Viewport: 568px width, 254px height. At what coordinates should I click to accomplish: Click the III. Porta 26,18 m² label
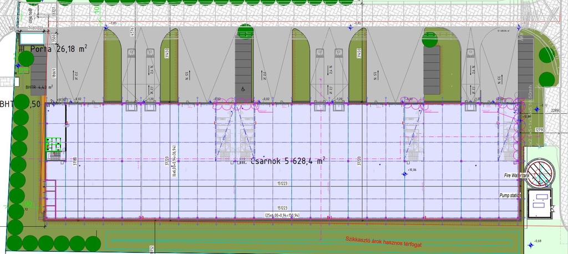point(53,49)
